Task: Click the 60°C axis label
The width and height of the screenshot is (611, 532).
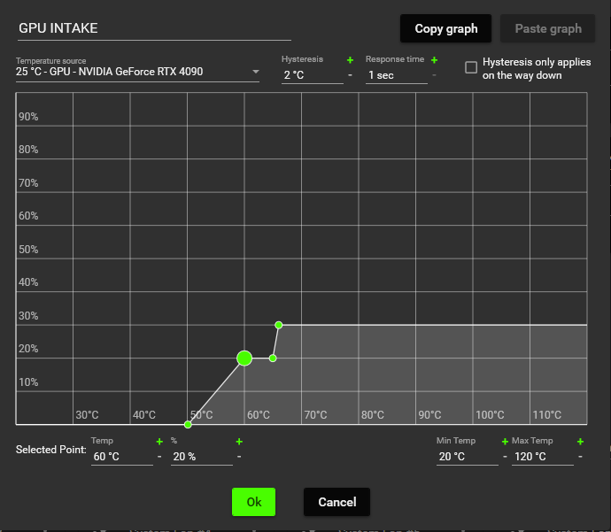Action: (259, 415)
